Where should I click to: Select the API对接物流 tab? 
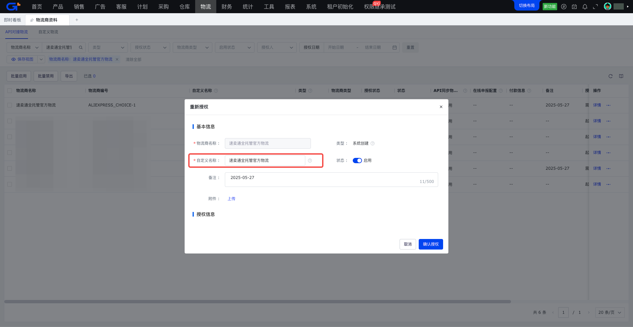pyautogui.click(x=16, y=32)
